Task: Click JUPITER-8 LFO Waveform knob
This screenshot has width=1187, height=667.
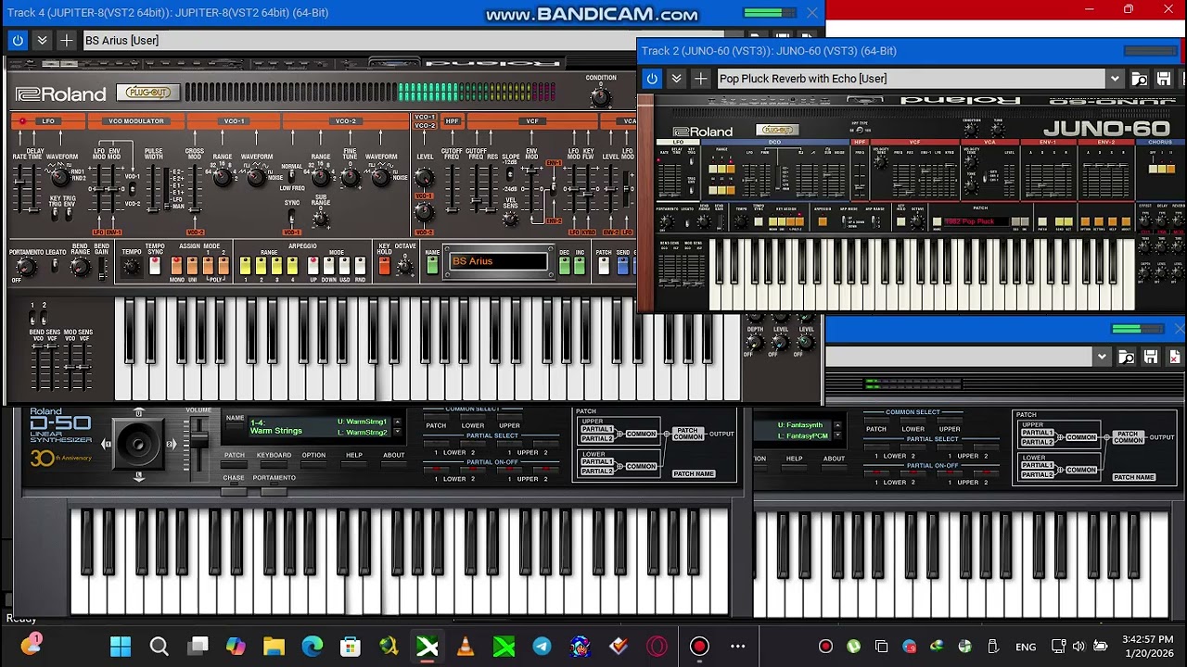Action: click(x=61, y=176)
